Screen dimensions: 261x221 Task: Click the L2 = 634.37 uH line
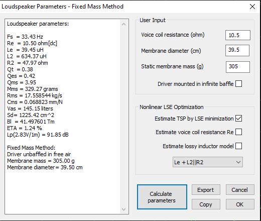coord(27,56)
